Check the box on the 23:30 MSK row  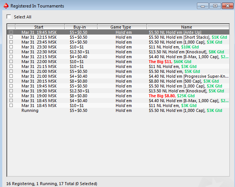pyautogui.click(x=11, y=47)
